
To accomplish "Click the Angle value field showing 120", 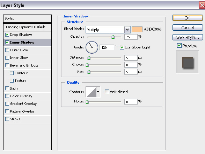I will 107,47.
